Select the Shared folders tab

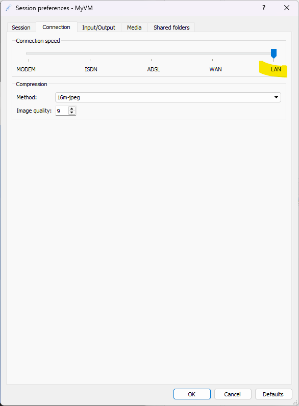171,28
